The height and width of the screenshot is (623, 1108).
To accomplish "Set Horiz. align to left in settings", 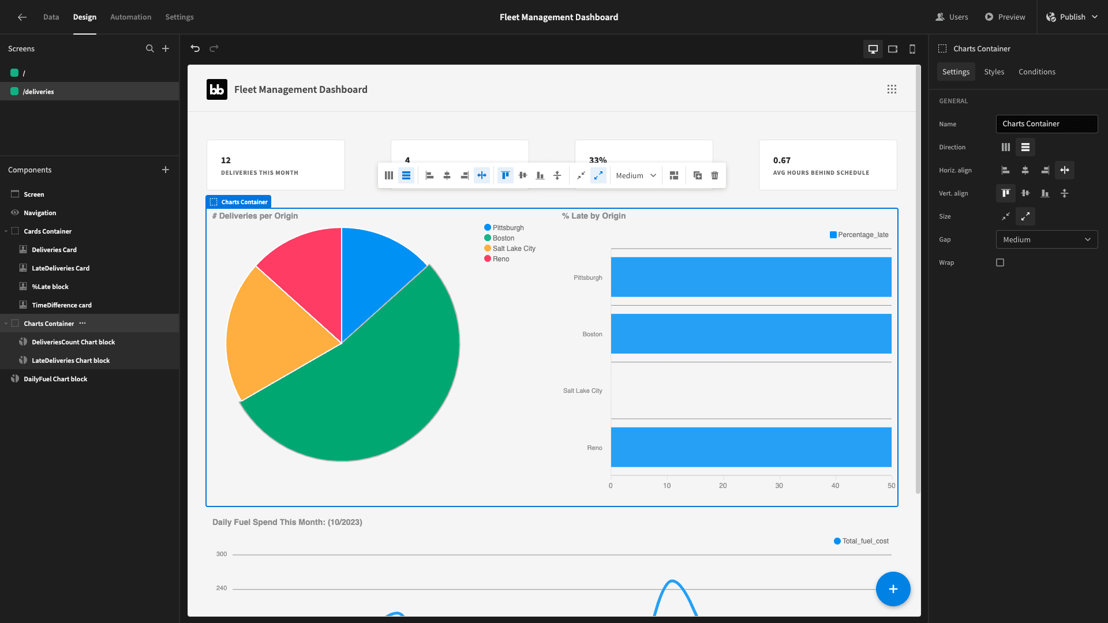I will (x=1006, y=170).
